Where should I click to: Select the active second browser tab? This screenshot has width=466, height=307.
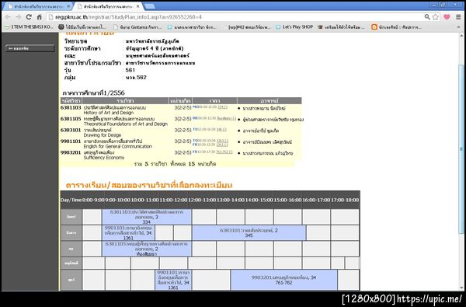click(109, 6)
